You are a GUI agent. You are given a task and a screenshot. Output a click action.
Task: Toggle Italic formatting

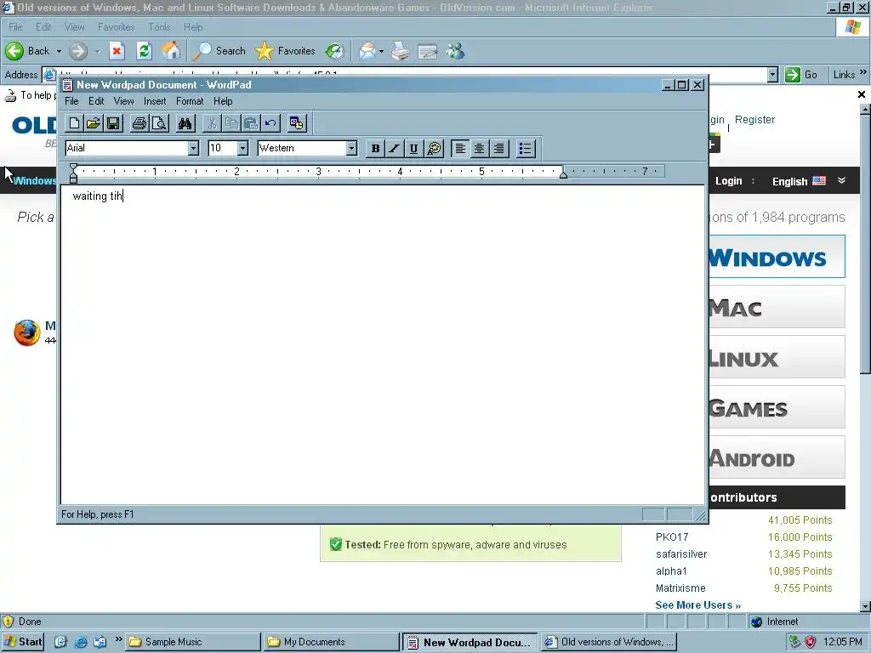point(395,148)
